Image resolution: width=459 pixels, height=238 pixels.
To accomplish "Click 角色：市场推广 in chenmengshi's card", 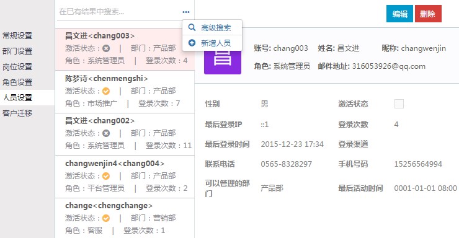I will click(x=91, y=104).
